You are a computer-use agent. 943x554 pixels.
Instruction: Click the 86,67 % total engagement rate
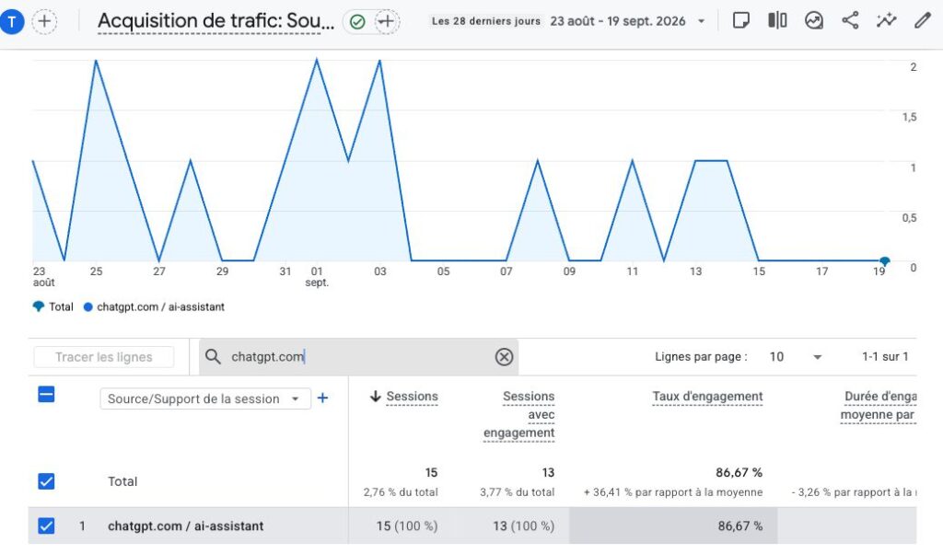coord(739,473)
